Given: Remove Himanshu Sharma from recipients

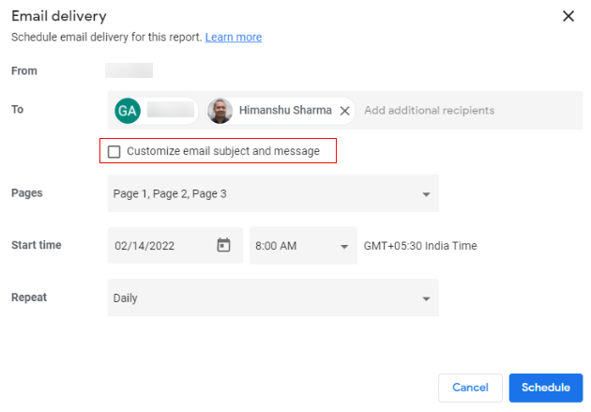Looking at the screenshot, I should click(344, 111).
